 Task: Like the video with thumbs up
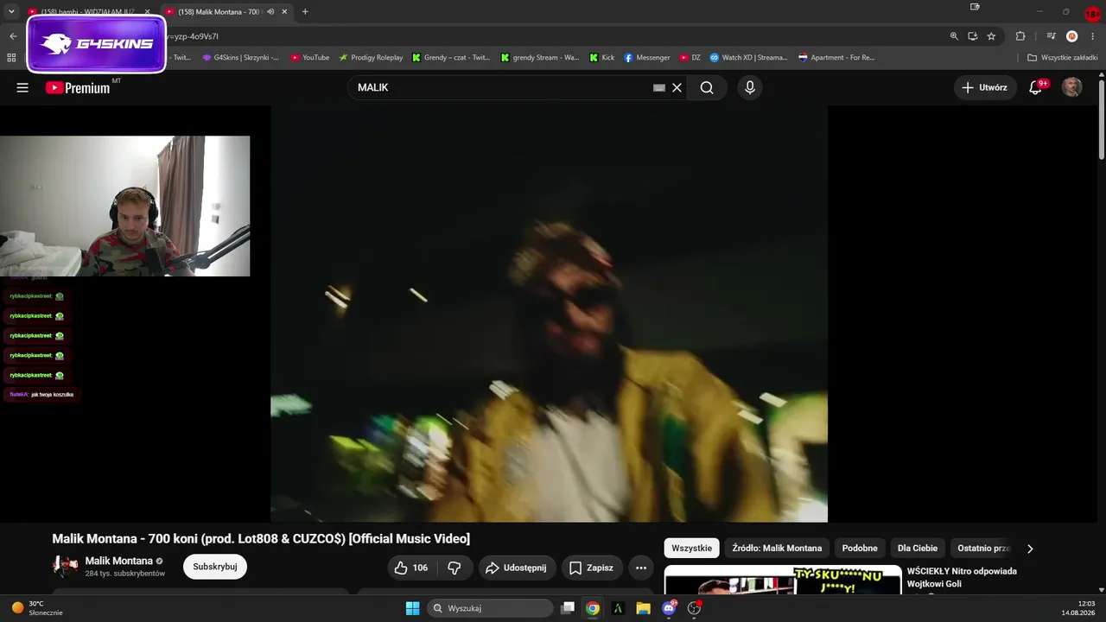[411, 568]
